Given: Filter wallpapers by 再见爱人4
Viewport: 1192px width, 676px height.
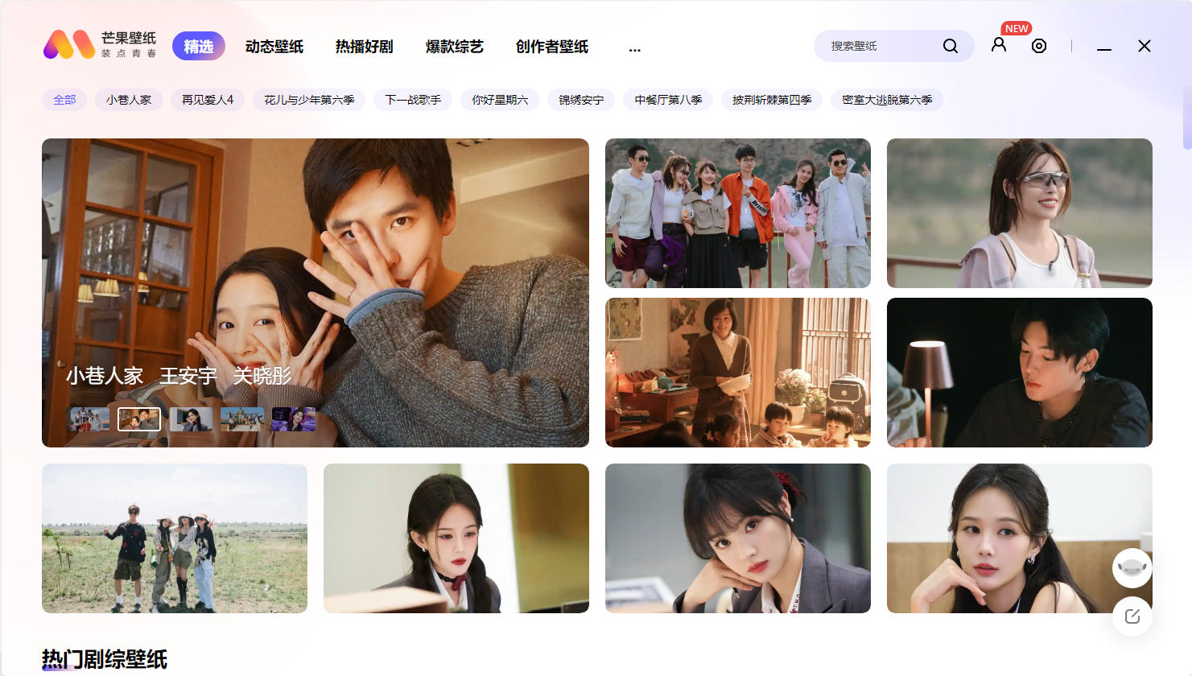Looking at the screenshot, I should [x=208, y=100].
